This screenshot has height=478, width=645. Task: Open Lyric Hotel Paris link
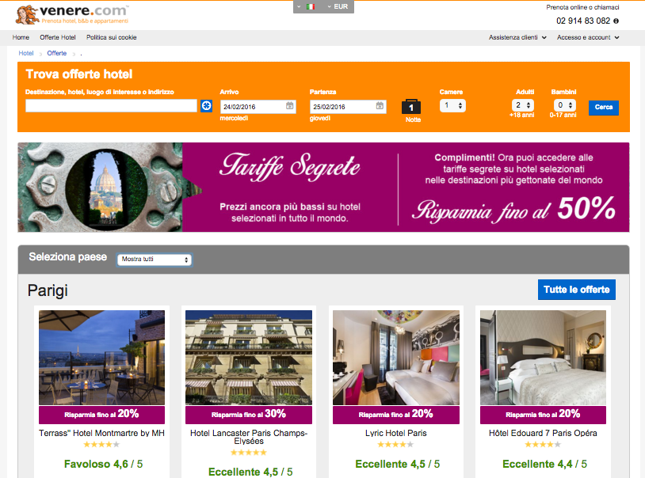coord(396,433)
